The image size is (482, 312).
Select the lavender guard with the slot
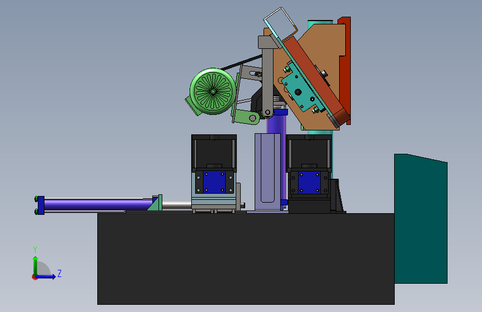(x=267, y=172)
